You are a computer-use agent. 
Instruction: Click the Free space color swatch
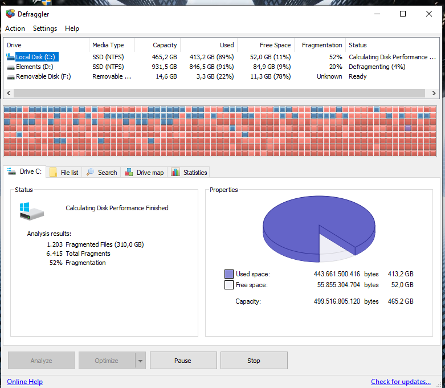[228, 285]
